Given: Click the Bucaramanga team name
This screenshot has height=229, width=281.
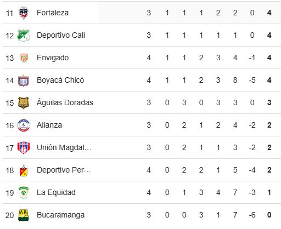Looking at the screenshot, I should coord(60,215).
